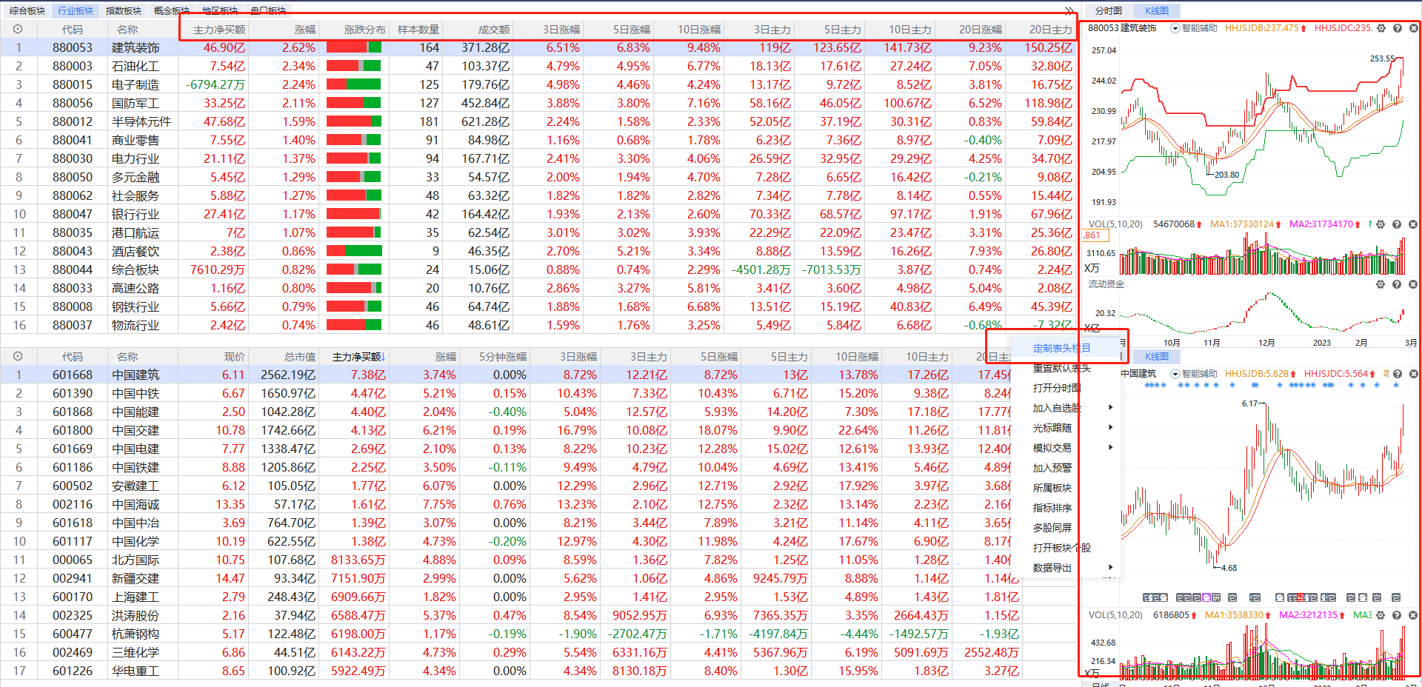This screenshot has width=1422, height=687.
Task: Sort sectors by the 主力净买额 column header
Action: [219, 30]
